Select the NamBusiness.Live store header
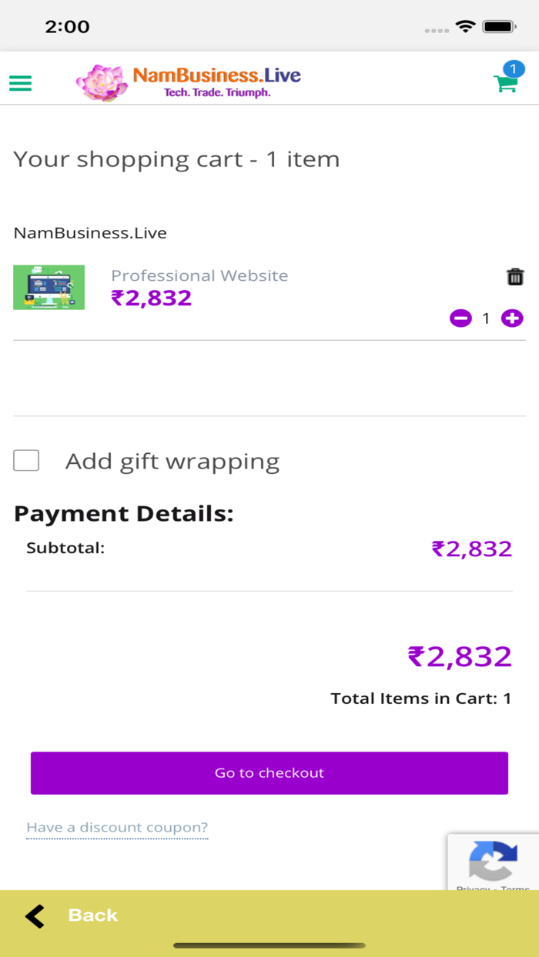Viewport: 539px width, 957px height. coord(90,232)
